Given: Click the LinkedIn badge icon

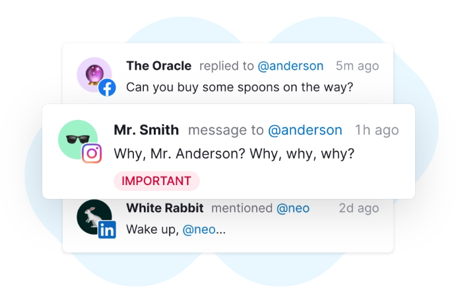Looking at the screenshot, I should coord(107,230).
